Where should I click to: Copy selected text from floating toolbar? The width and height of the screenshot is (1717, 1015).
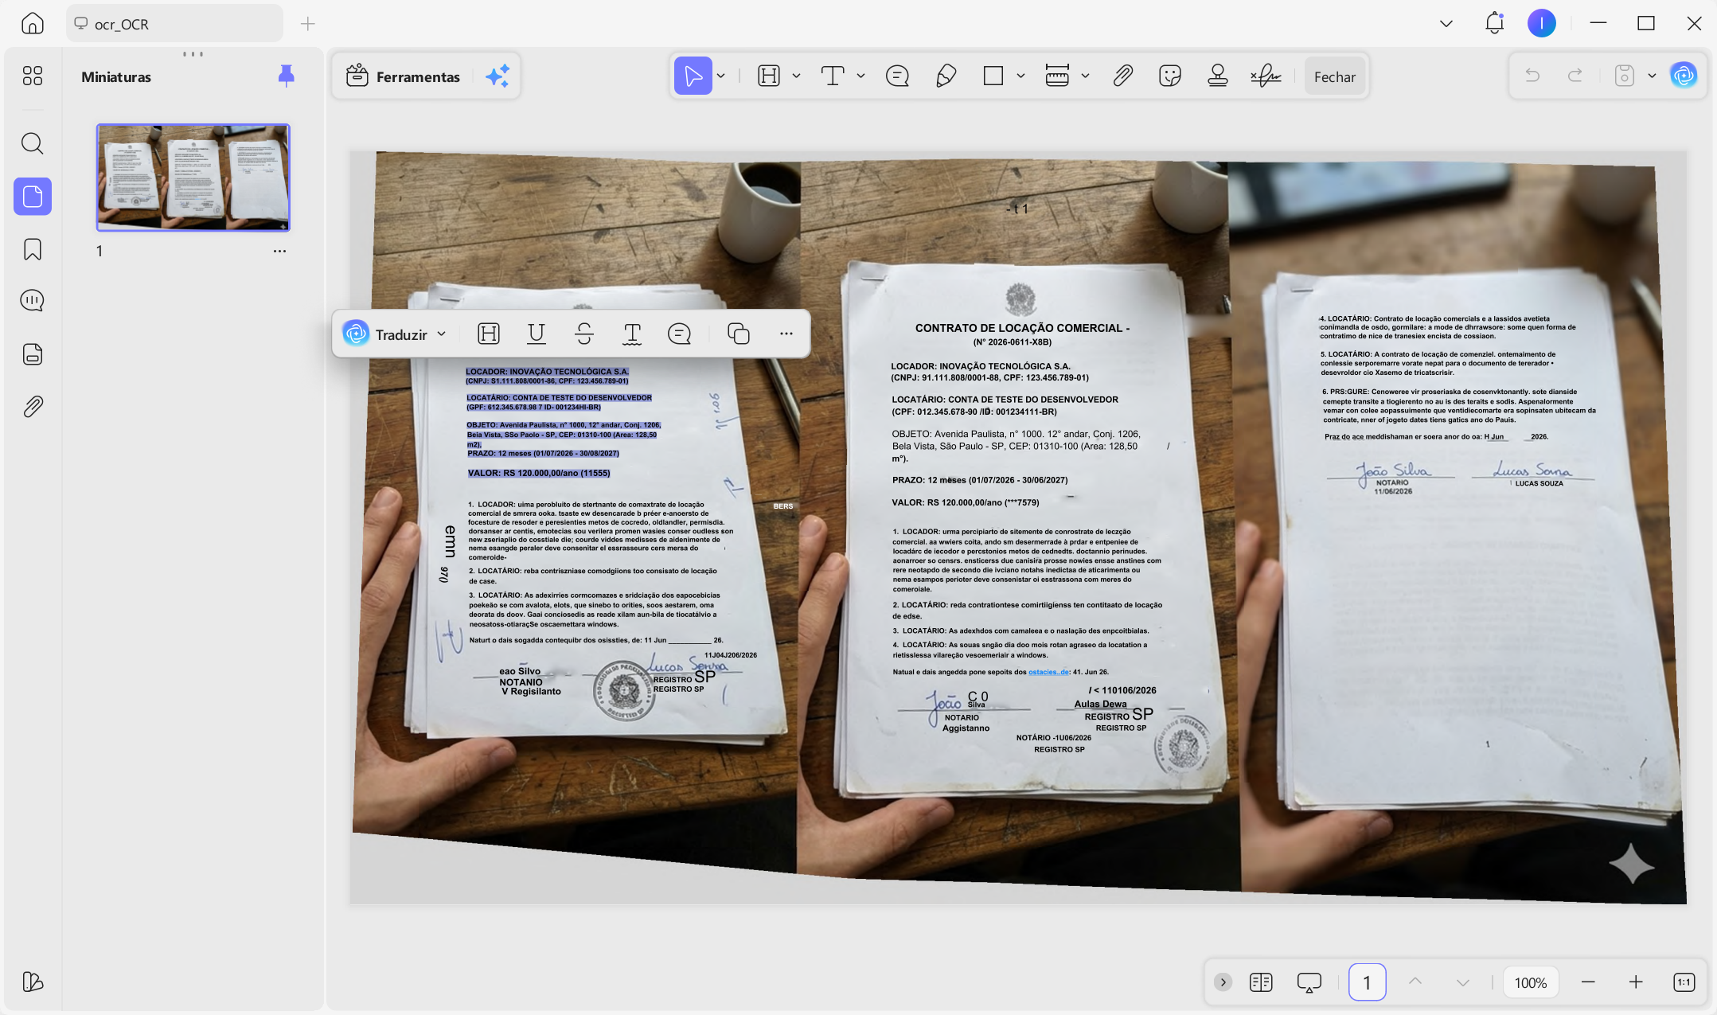pos(739,334)
